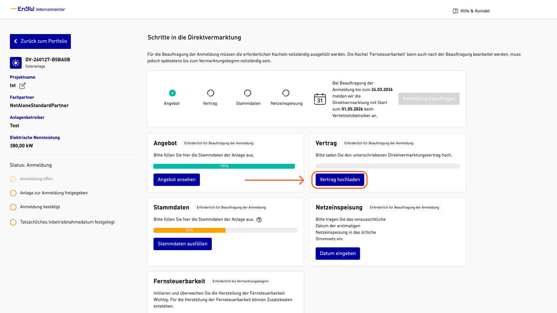
Task: Click the Hilfe & Kontakt help icon
Action: (x=455, y=11)
